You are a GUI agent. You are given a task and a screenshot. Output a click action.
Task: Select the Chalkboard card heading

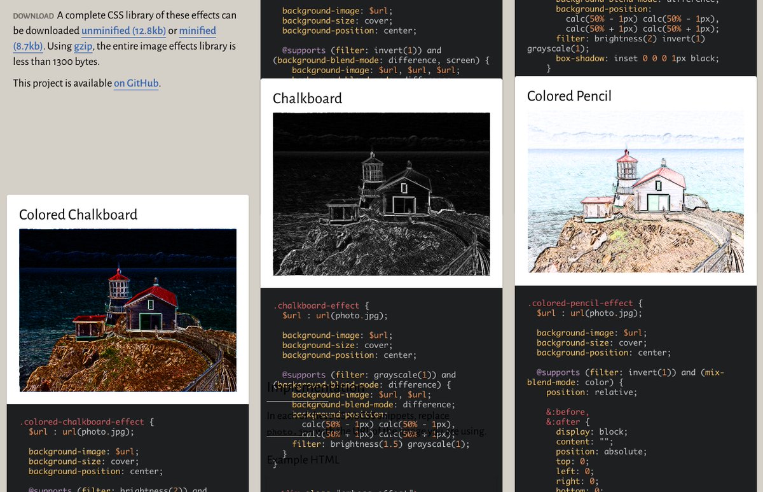307,98
